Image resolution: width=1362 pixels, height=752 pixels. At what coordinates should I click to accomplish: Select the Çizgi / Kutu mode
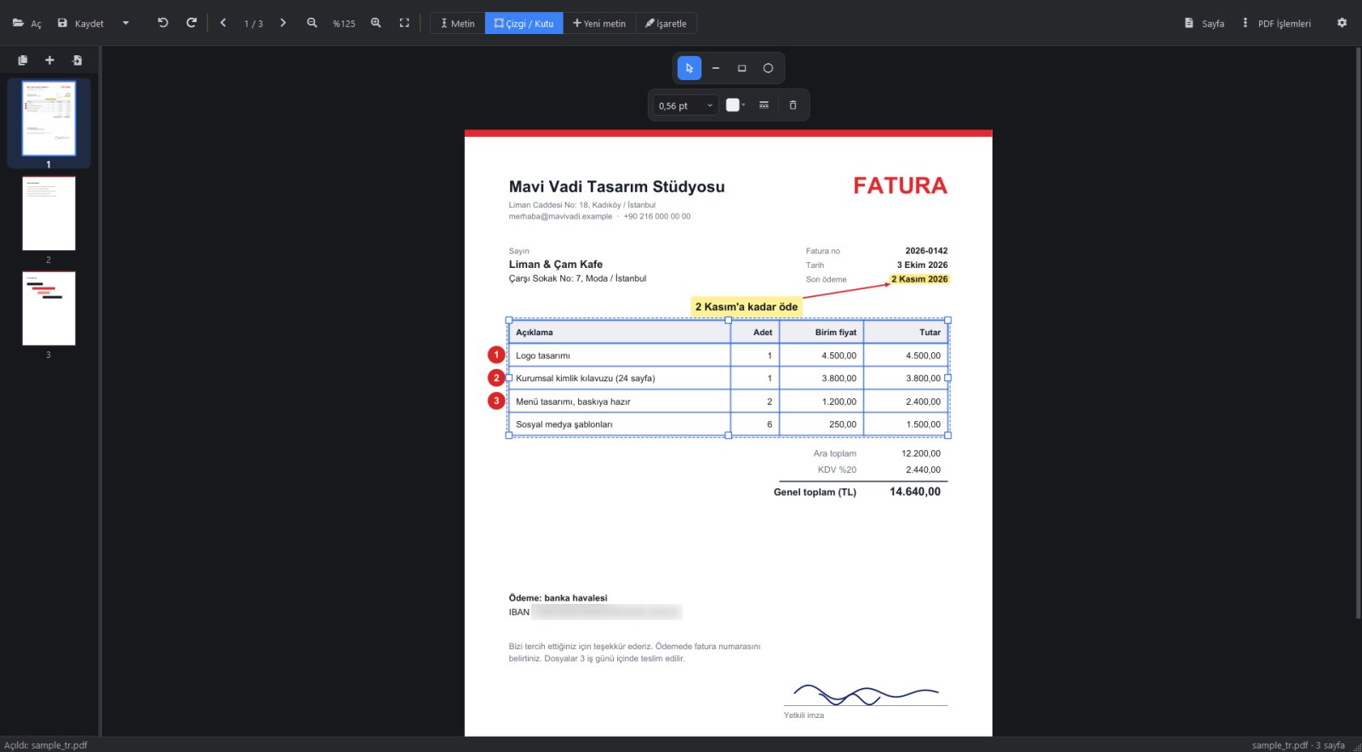(x=524, y=23)
